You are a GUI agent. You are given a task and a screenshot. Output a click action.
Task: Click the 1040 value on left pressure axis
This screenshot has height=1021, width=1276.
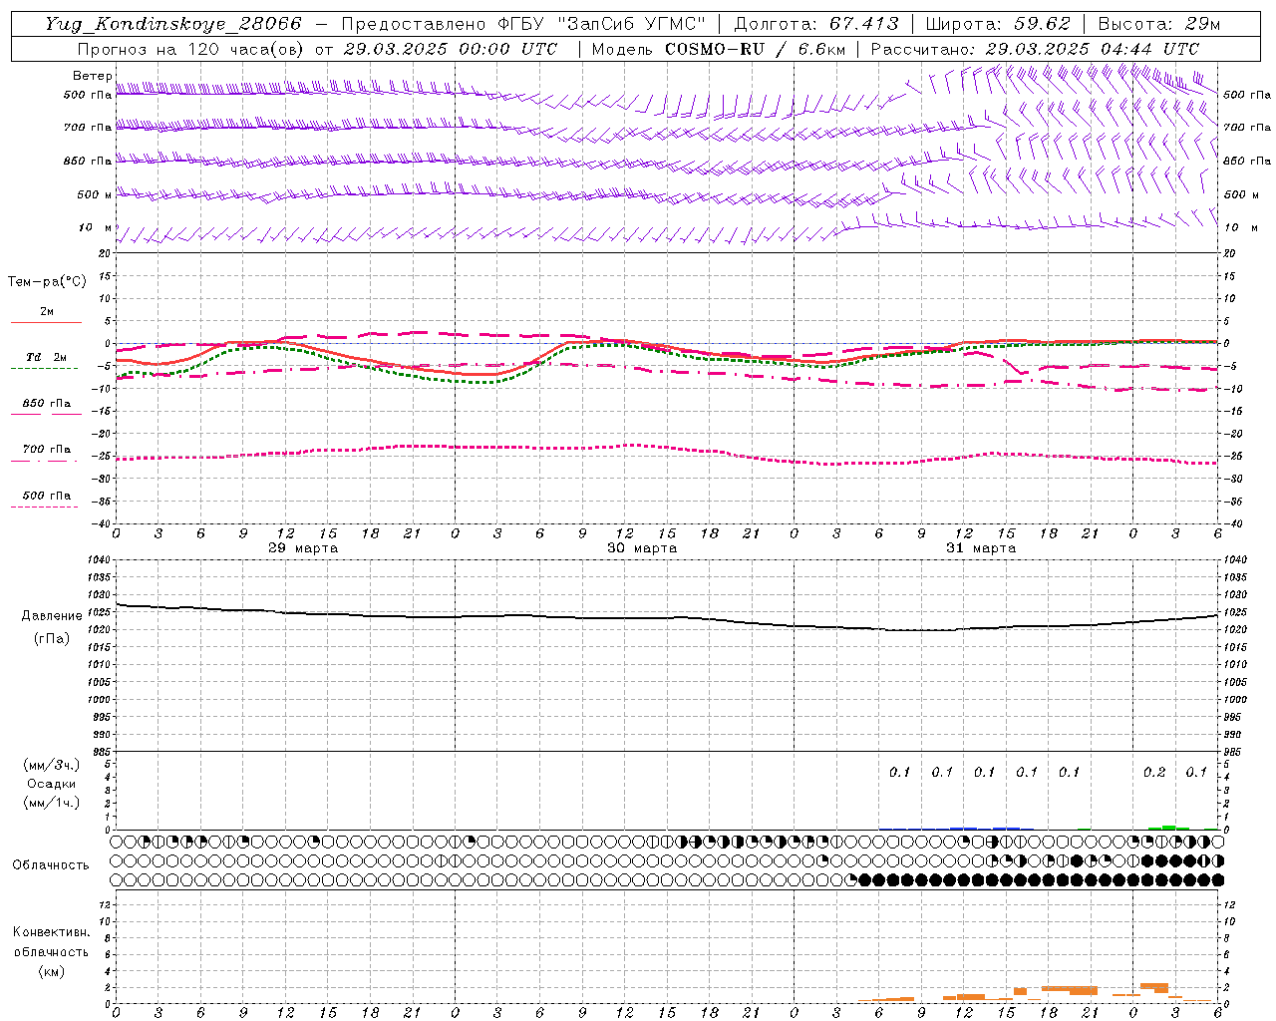tap(99, 560)
